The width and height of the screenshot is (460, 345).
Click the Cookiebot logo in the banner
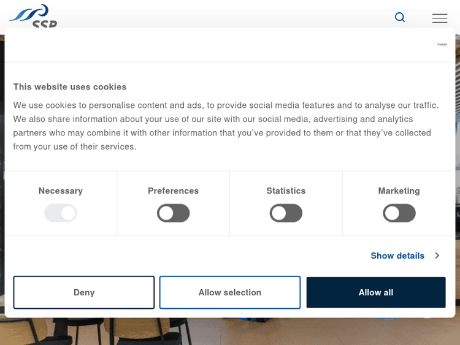click(442, 45)
